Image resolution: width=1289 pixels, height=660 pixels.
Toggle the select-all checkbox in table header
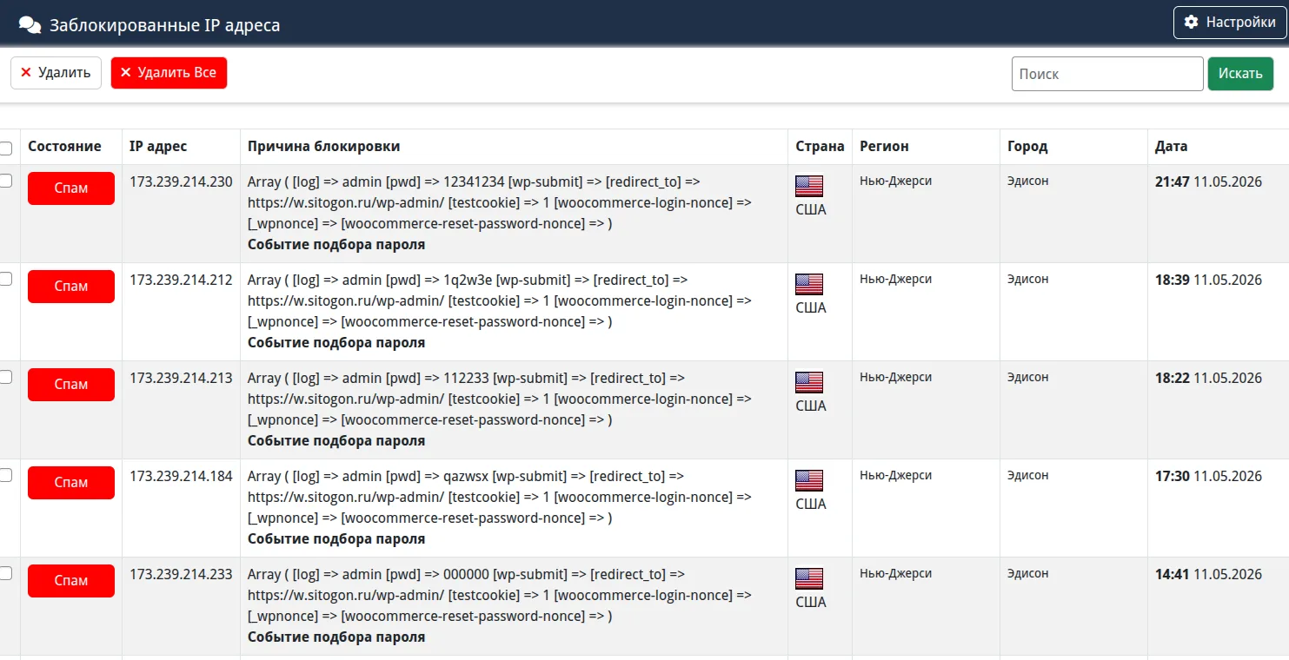point(5,148)
